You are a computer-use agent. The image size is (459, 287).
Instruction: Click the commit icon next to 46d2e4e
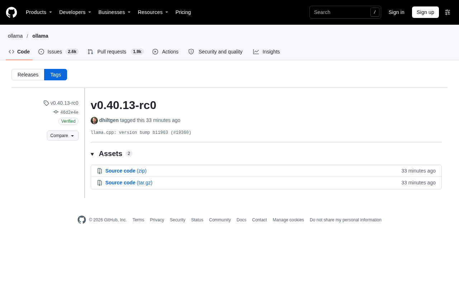point(56,112)
